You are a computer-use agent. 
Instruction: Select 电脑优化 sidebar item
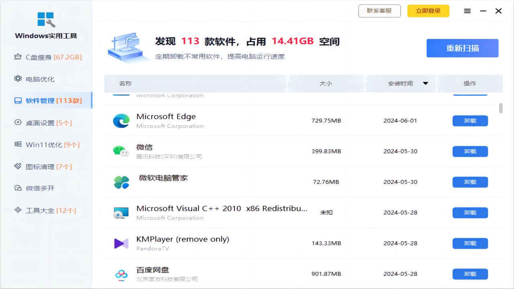click(x=40, y=79)
